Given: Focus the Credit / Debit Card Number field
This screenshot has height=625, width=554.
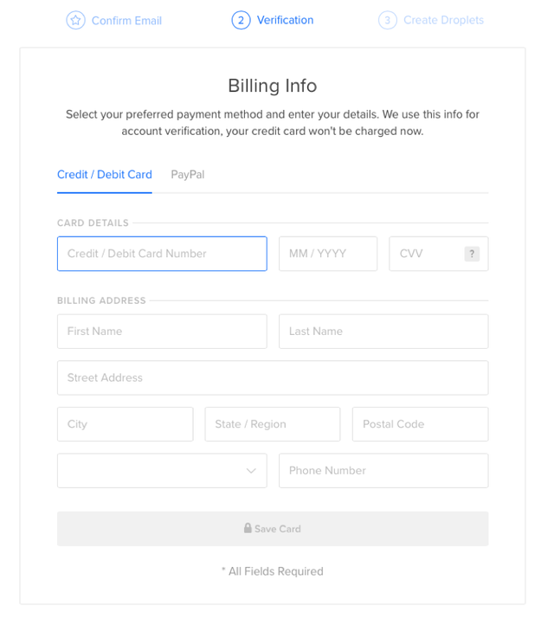Looking at the screenshot, I should (x=162, y=254).
